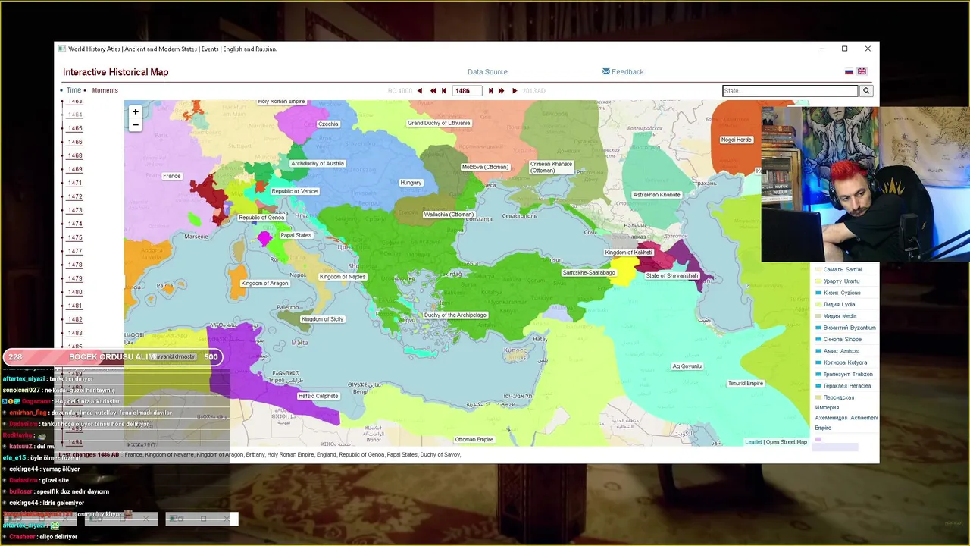Click the Archduchy of Austria label

(318, 164)
